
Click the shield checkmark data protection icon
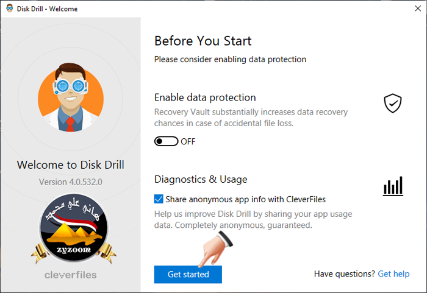click(393, 103)
